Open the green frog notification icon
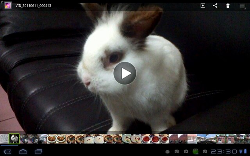This screenshot has width=250, height=156. pos(195,151)
